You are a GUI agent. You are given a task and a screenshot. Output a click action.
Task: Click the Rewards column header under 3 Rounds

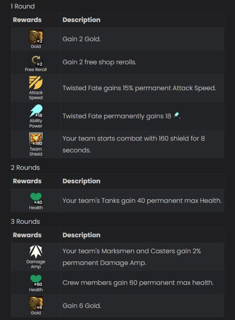(x=27, y=235)
